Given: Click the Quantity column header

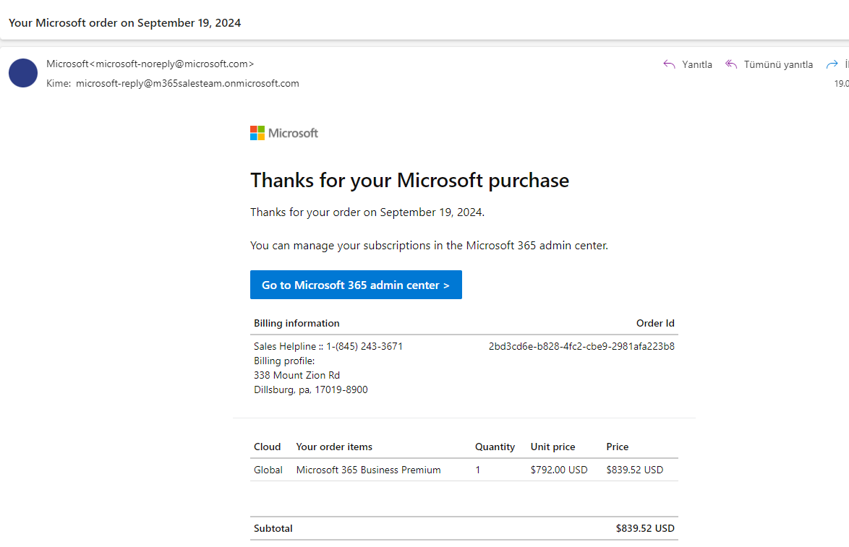Looking at the screenshot, I should 495,447.
